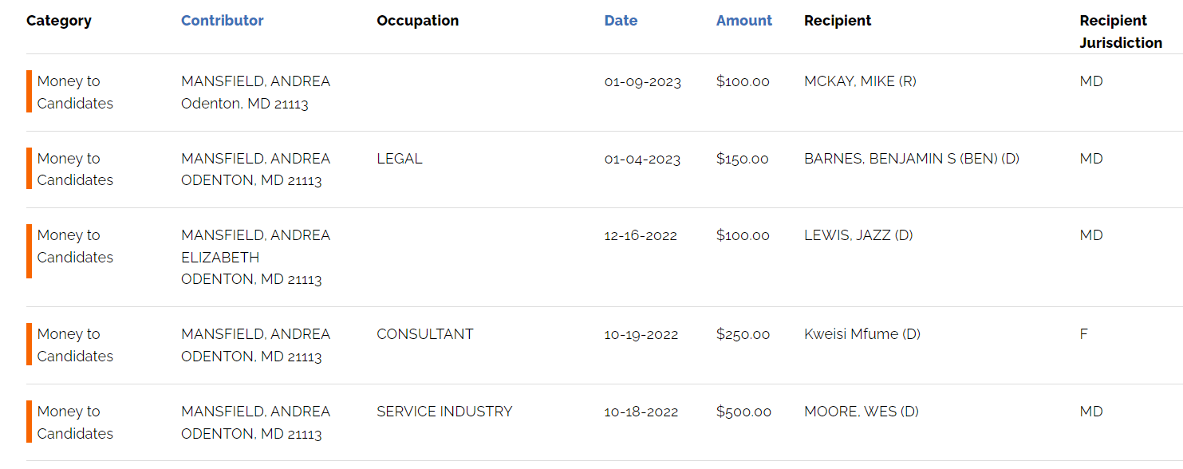Select recipient LEWIS, JAZZ (D)
This screenshot has height=469, width=1183.
coord(858,235)
